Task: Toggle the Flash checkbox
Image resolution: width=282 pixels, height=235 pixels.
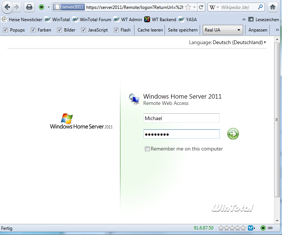Action: [x=116, y=30]
